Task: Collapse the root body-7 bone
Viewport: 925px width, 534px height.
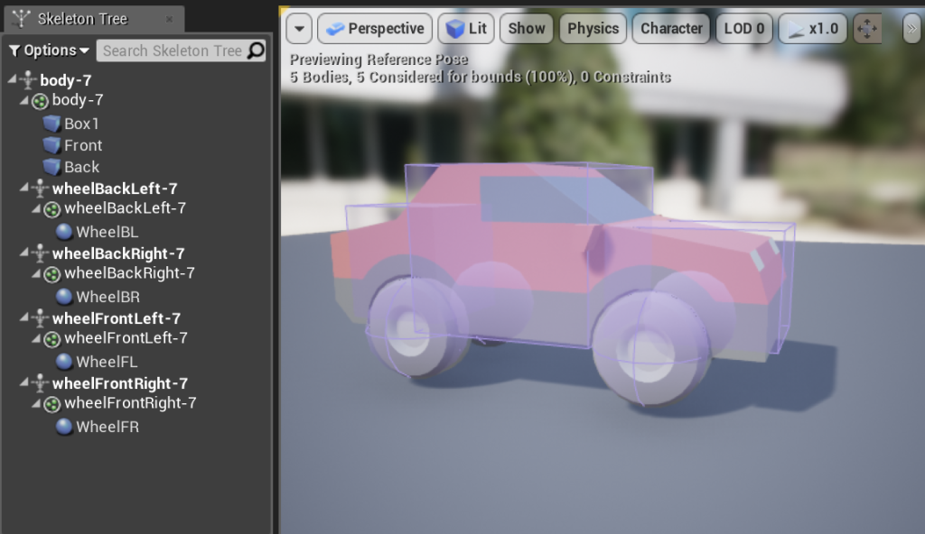Action: [12, 80]
